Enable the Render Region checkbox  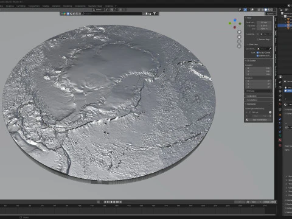[258, 40]
